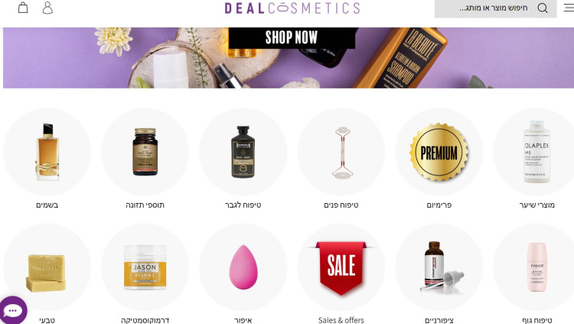The height and width of the screenshot is (324, 574).
Task: Open the shopping bag cart icon
Action: 23,8
